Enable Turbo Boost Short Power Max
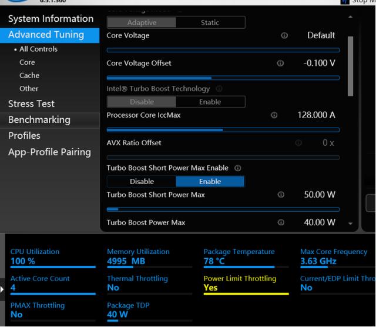Image resolution: width=376 pixels, height=327 pixels. click(x=210, y=182)
